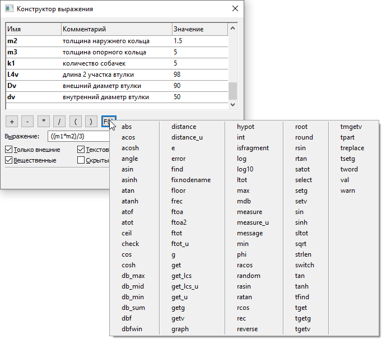Screen dimensions: 382x339
Task: Click into the 'Выражение' expression field
Action: [x=78, y=136]
